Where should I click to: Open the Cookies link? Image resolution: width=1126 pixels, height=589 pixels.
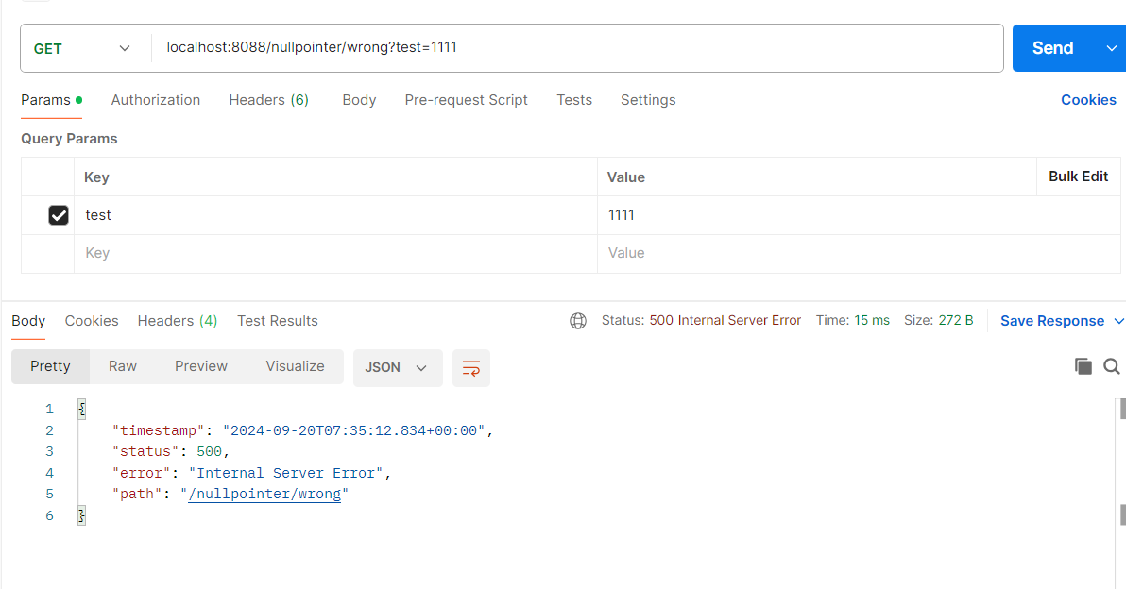tap(1088, 100)
